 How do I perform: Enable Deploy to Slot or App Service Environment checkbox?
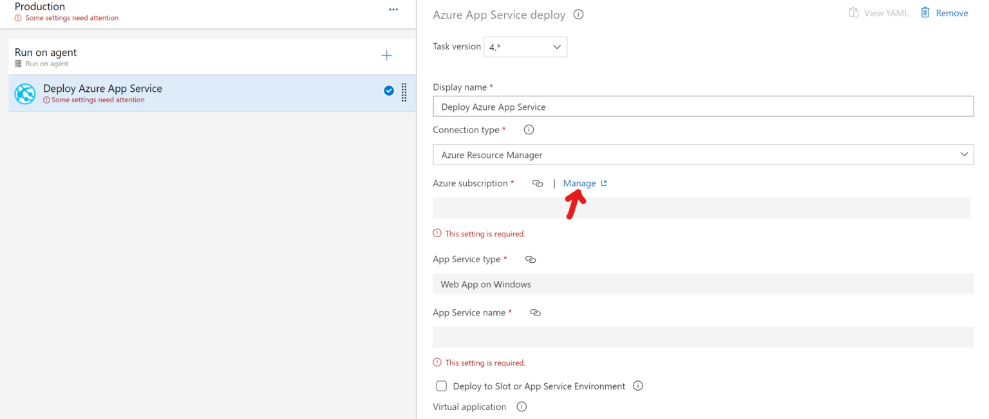[x=442, y=386]
